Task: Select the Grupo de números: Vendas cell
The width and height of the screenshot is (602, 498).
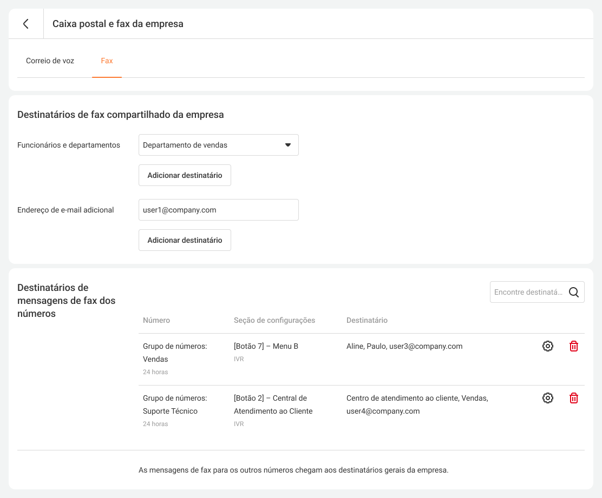Action: (174, 353)
